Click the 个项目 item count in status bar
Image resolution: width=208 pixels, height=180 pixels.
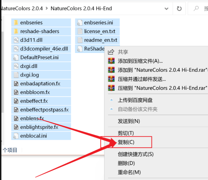tap(10, 150)
